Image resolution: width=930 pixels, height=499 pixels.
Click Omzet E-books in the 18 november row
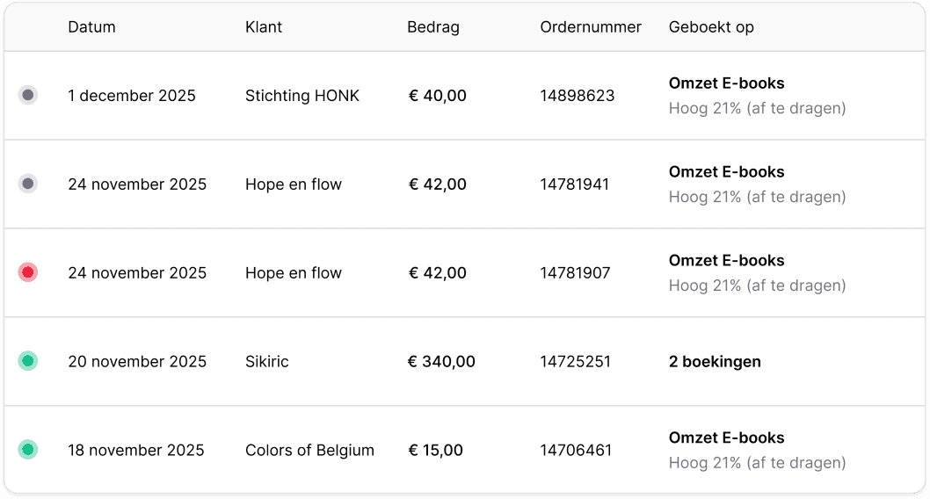(727, 438)
